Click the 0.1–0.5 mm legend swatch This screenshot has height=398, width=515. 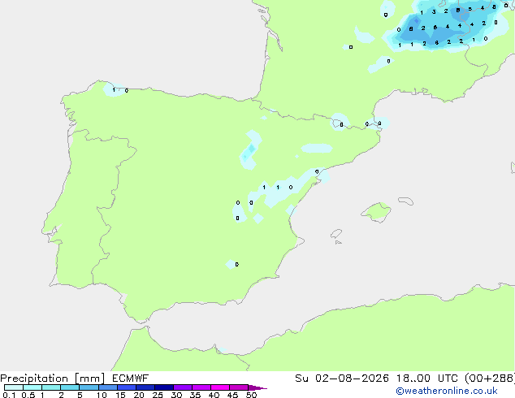coord(14,387)
